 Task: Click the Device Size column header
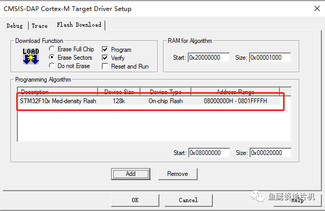(x=119, y=92)
